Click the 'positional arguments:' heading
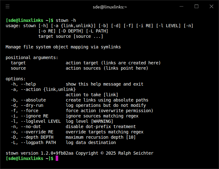The image size is (219, 169). (x=32, y=57)
